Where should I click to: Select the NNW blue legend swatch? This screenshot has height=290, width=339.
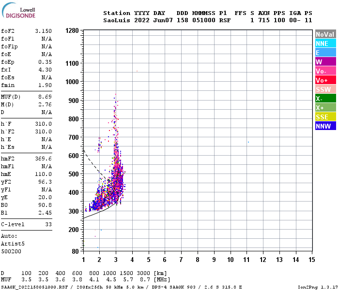(x=325, y=126)
